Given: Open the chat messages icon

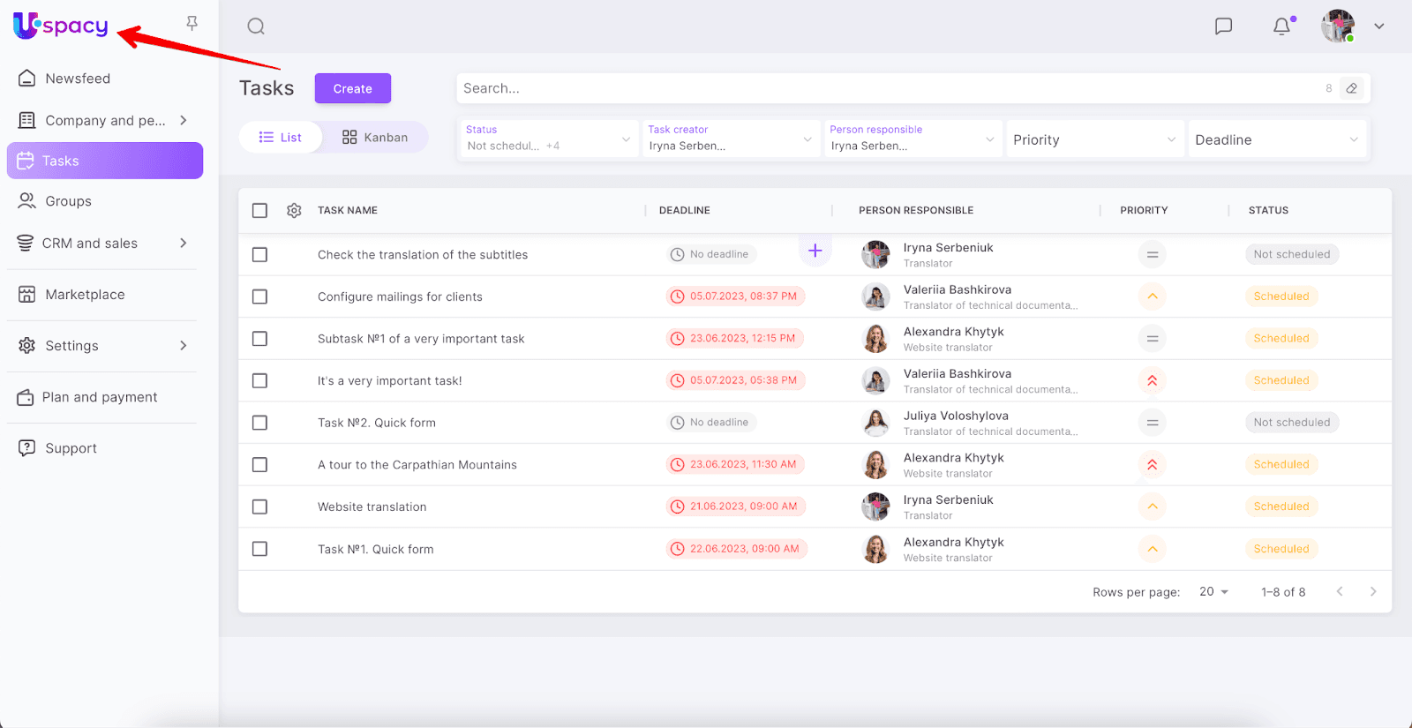Looking at the screenshot, I should (x=1223, y=26).
